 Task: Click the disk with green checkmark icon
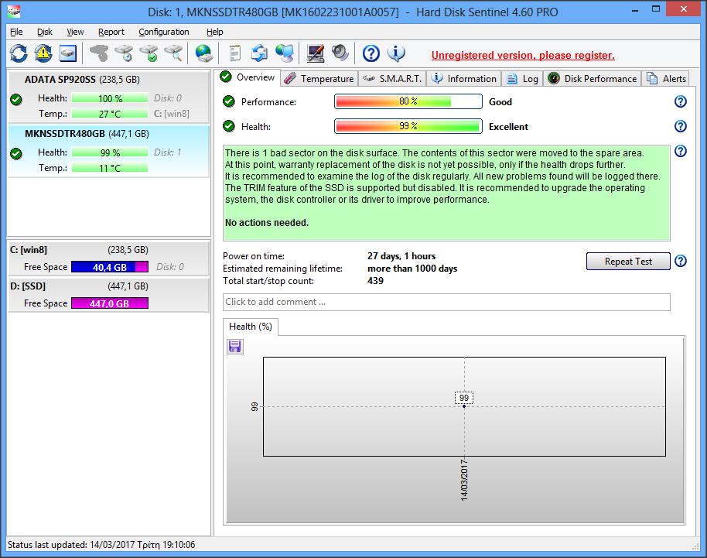tap(149, 53)
